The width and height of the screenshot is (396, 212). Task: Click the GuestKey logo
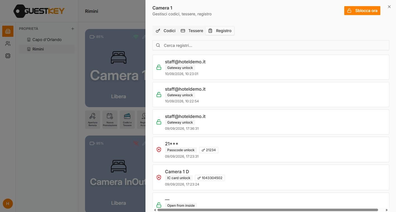(x=39, y=11)
